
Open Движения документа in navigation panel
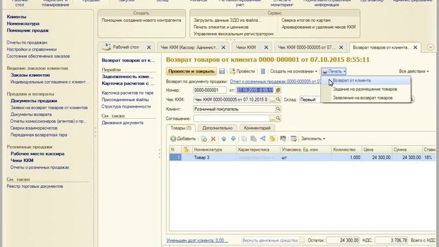pyautogui.click(x=122, y=123)
